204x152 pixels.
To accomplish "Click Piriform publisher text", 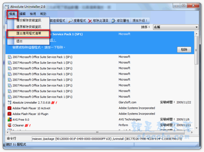I will 123,125.
